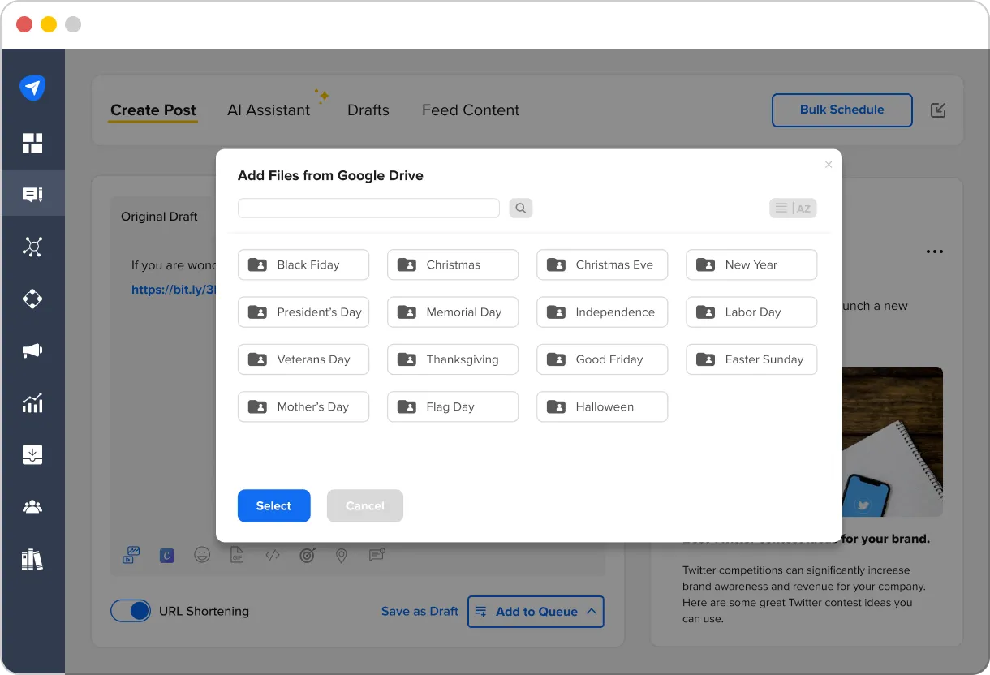The image size is (990, 675).
Task: Select the Thanksgiving folder
Action: coord(453,359)
